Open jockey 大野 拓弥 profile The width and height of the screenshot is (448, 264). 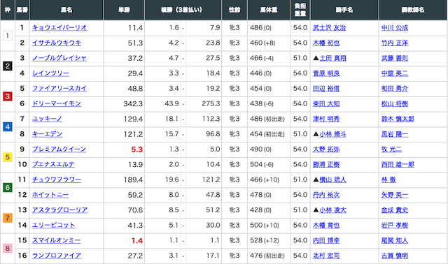tap(326, 149)
